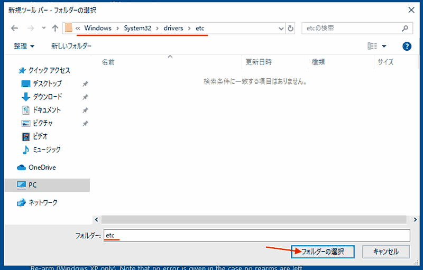
Task: Select ネットワーク in the sidebar
Action: tap(43, 203)
